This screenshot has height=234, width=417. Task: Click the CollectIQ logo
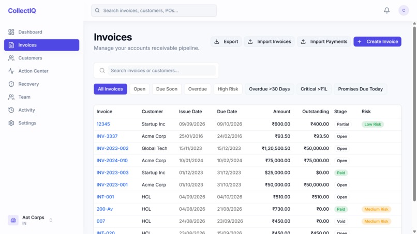[22, 11]
